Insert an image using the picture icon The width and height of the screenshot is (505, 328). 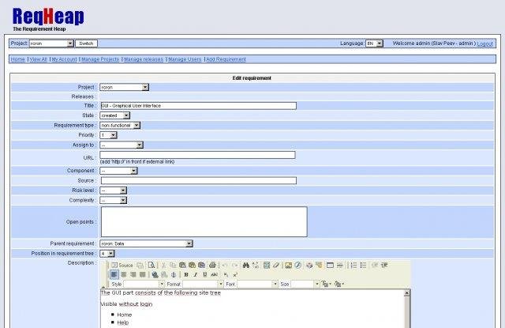[x=288, y=265]
